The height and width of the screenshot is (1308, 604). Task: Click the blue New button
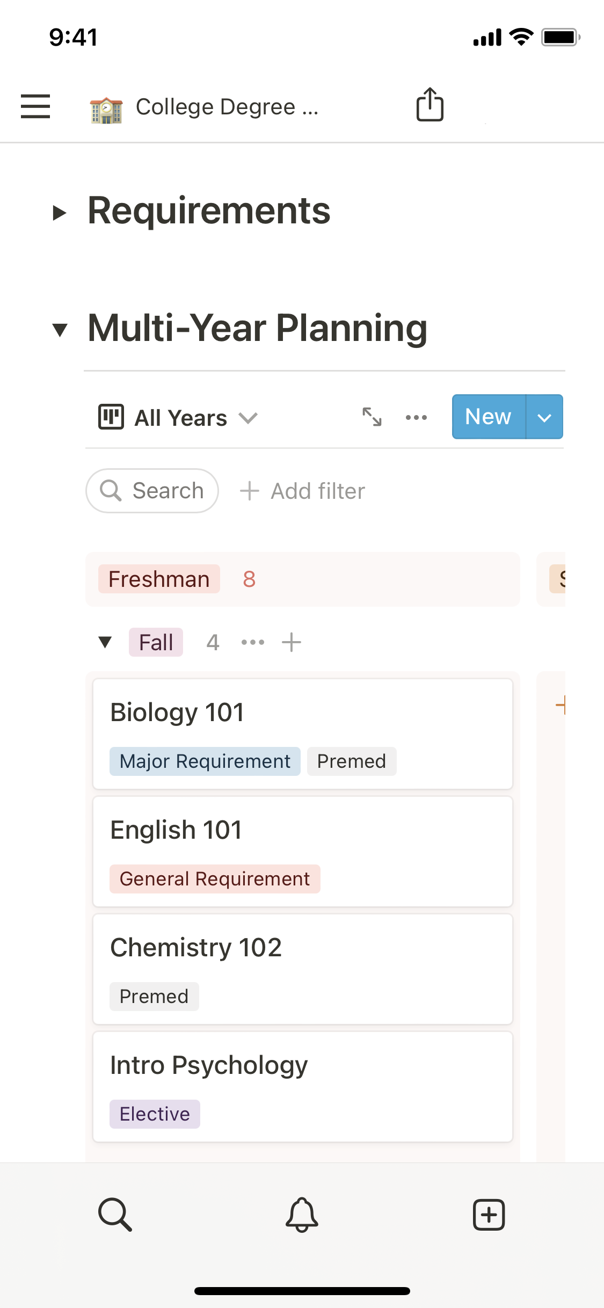point(488,417)
